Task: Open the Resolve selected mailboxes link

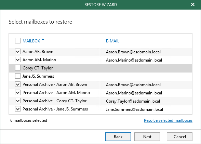Action: tap(168, 120)
